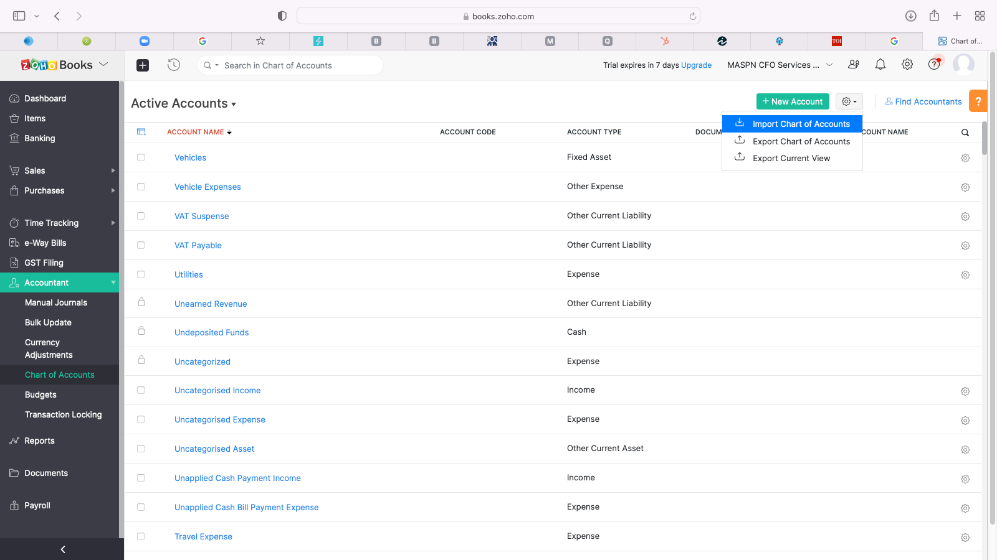Open the settings gear in top bar
Viewport: 997px width, 560px height.
pyautogui.click(x=907, y=65)
